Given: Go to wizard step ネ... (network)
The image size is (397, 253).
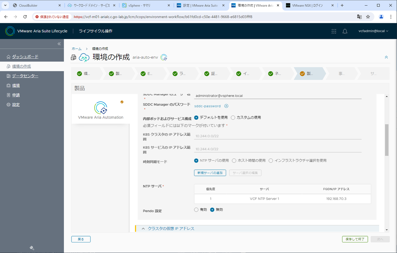Looking at the screenshot, I should coord(278,74).
